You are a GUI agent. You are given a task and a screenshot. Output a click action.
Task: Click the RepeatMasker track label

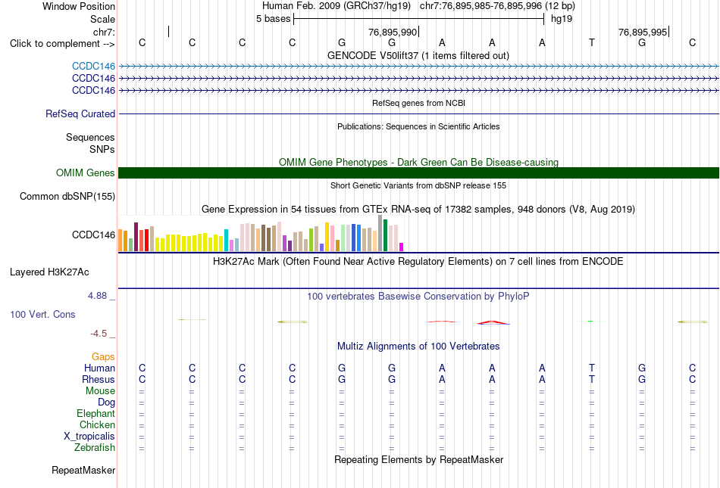click(x=83, y=470)
